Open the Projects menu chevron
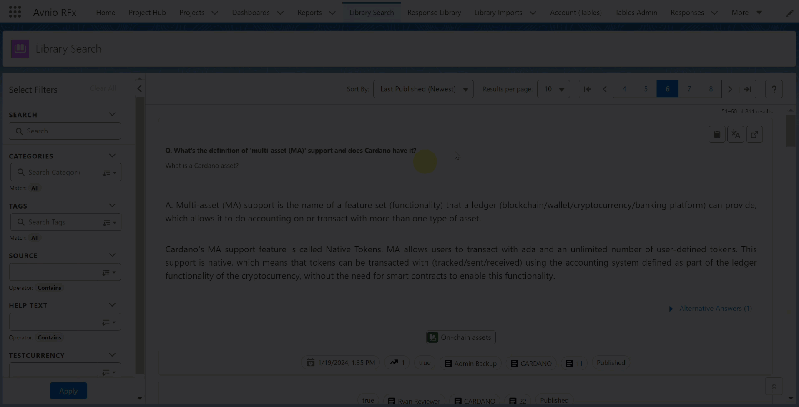The image size is (799, 407). coord(215,13)
